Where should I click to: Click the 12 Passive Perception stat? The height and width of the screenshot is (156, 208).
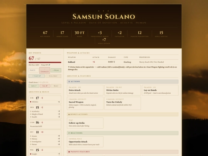pyautogui.click(x=139, y=34)
